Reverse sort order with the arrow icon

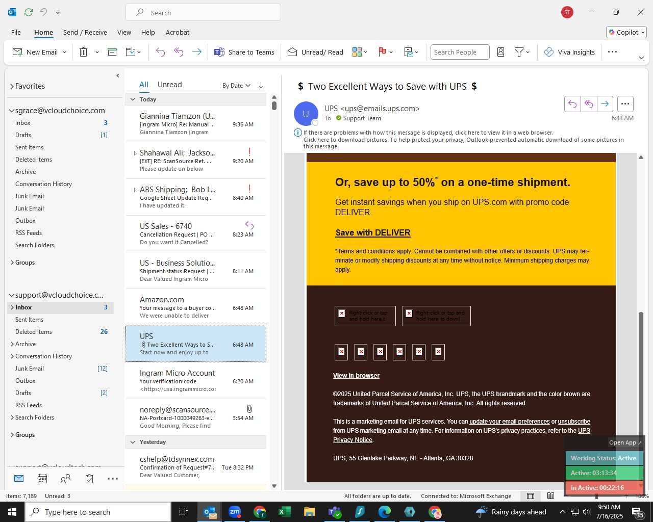261,85
